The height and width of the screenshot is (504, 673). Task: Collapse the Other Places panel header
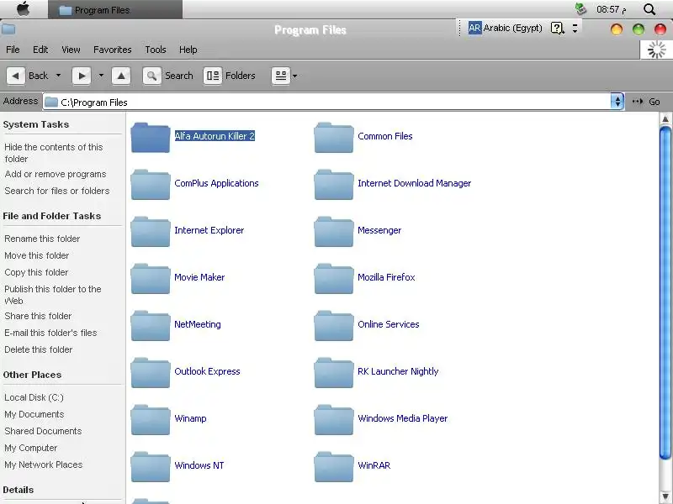click(x=32, y=375)
